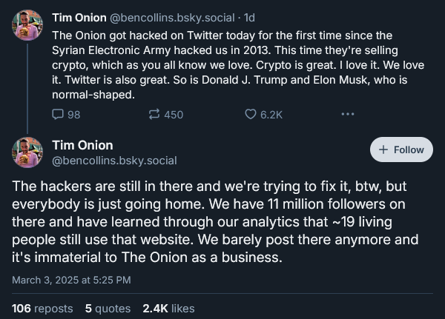Screen dimensions: 445x319
Task: Click Tim Onion display name in parent post
Action: click(79, 18)
